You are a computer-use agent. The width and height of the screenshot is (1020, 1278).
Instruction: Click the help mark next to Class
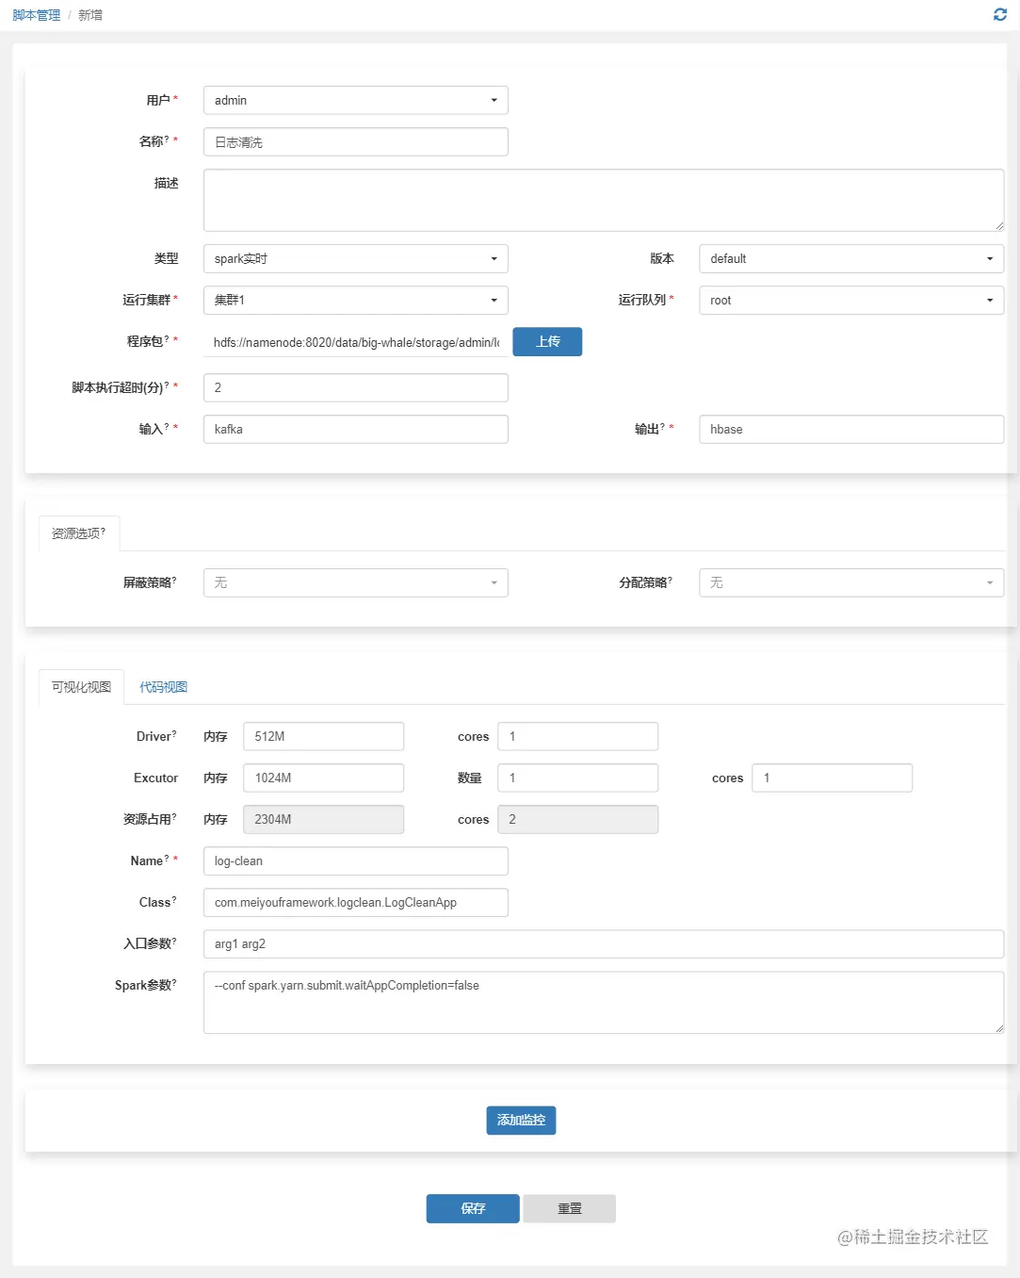(x=174, y=899)
